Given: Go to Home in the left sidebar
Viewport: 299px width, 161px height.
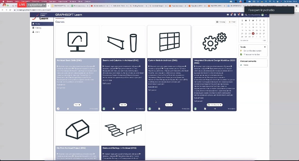Looking at the screenshot, I should tap(42, 24).
